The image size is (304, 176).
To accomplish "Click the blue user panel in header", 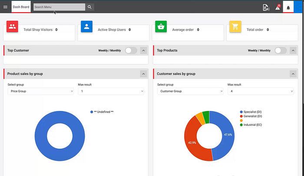I will tap(298, 7).
